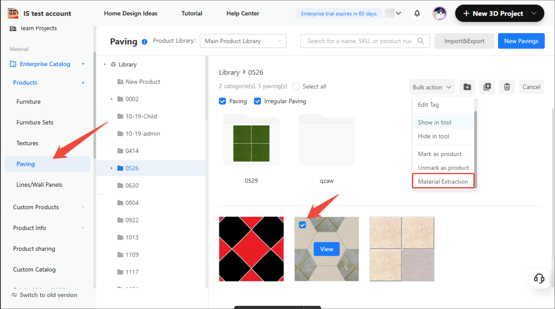Expand the 0002 folder in tree
Image resolution: width=555 pixels, height=309 pixels.
(112, 99)
